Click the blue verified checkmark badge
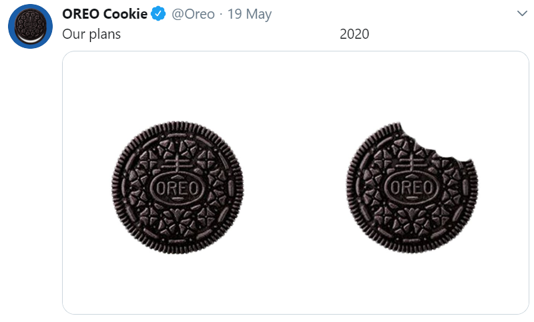This screenshot has width=534, height=322. tap(158, 14)
